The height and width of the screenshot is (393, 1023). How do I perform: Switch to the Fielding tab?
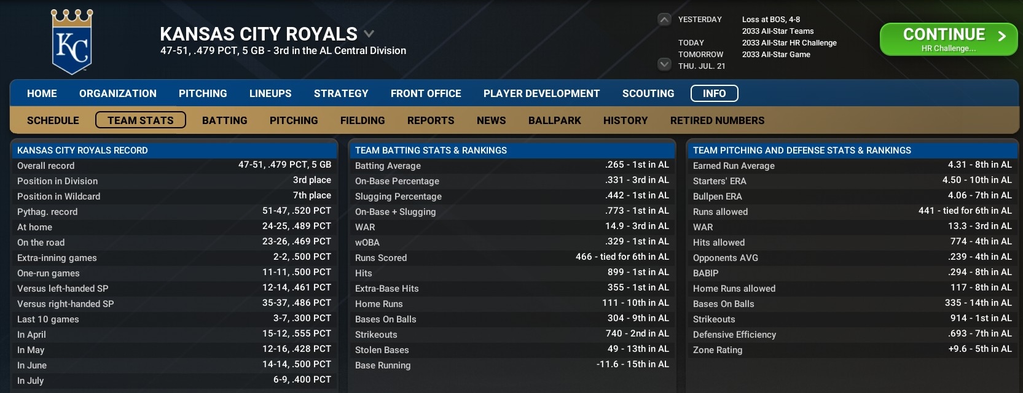pos(363,120)
